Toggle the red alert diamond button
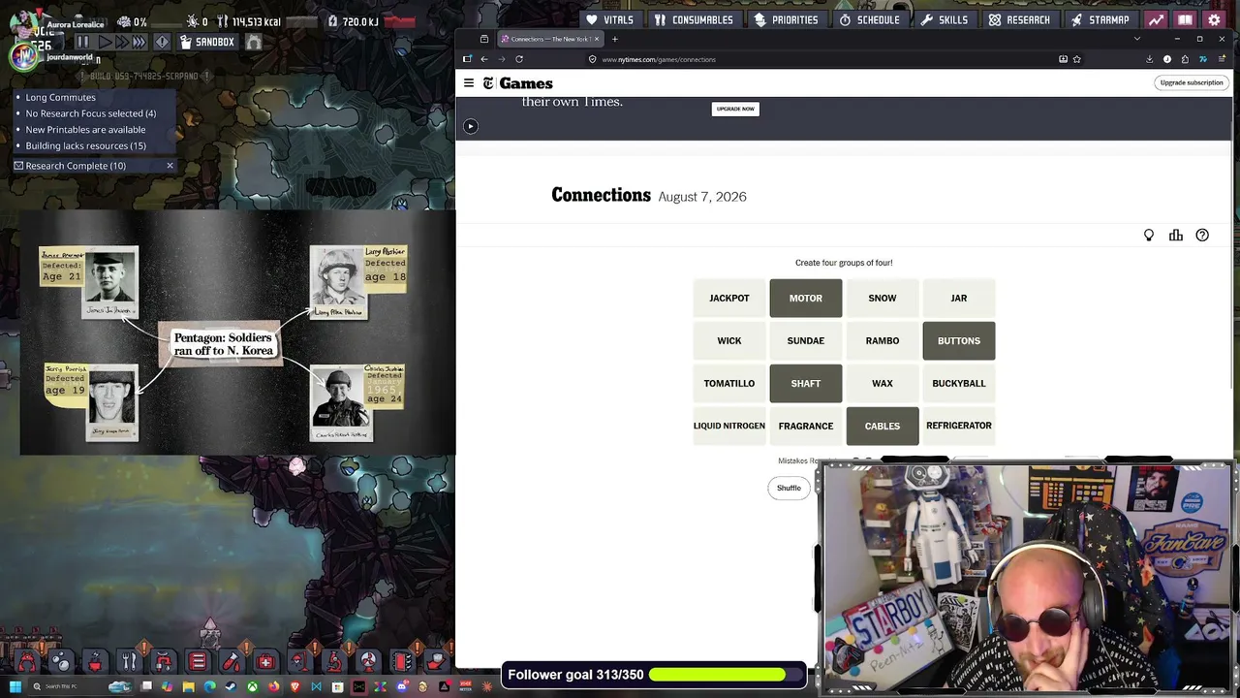 click(x=162, y=42)
